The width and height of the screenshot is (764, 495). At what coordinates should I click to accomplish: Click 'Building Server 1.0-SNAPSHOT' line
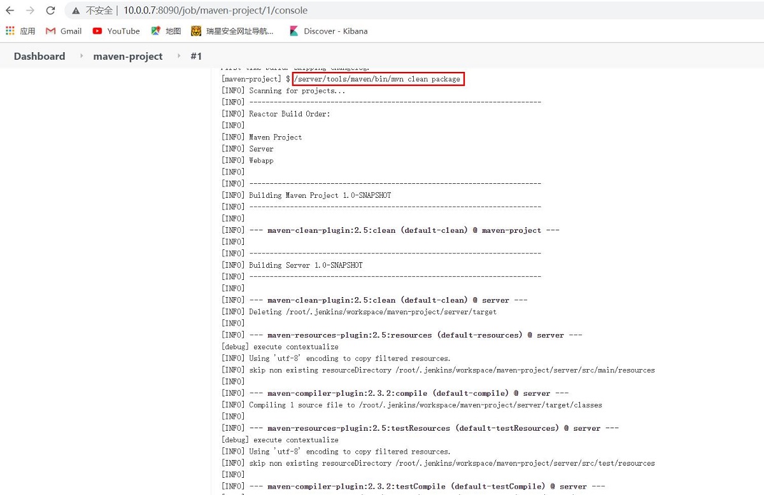(292, 265)
